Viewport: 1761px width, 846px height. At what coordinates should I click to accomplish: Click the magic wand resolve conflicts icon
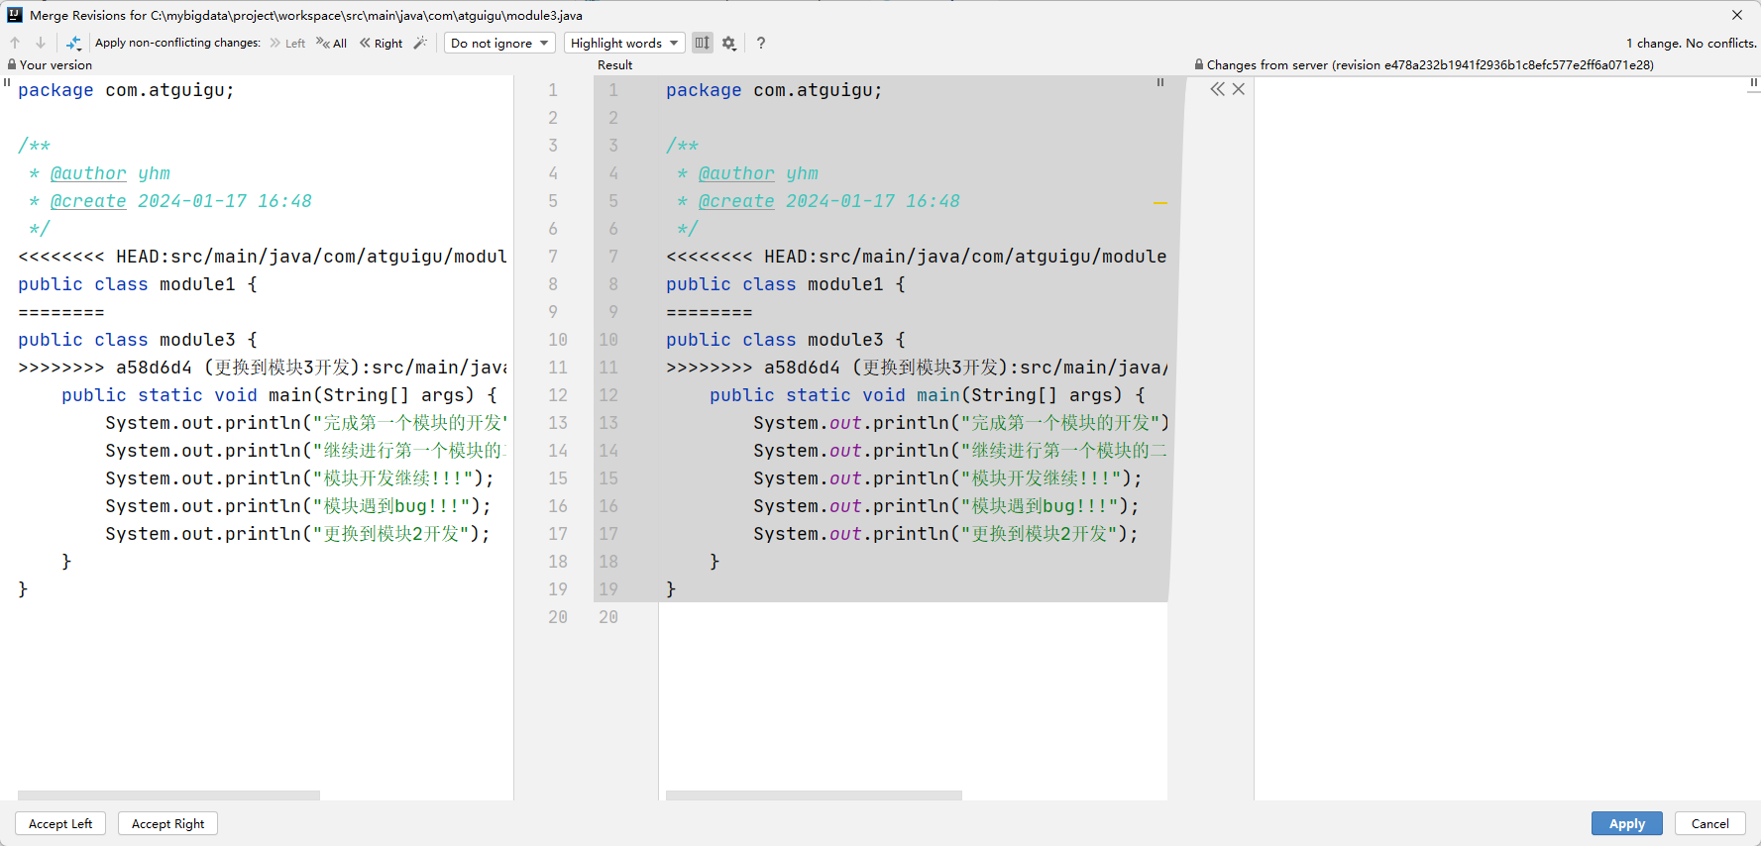[420, 43]
